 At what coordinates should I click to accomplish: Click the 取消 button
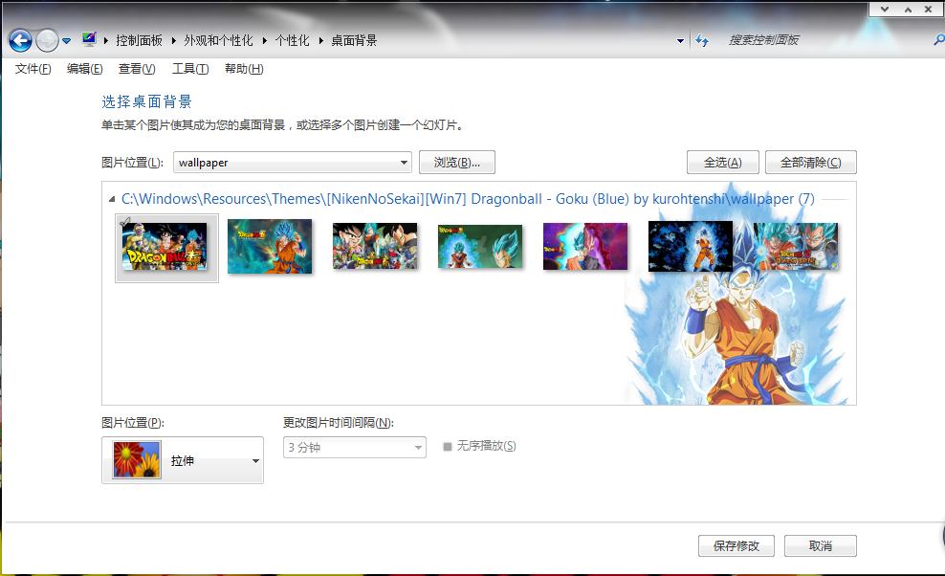pyautogui.click(x=821, y=545)
